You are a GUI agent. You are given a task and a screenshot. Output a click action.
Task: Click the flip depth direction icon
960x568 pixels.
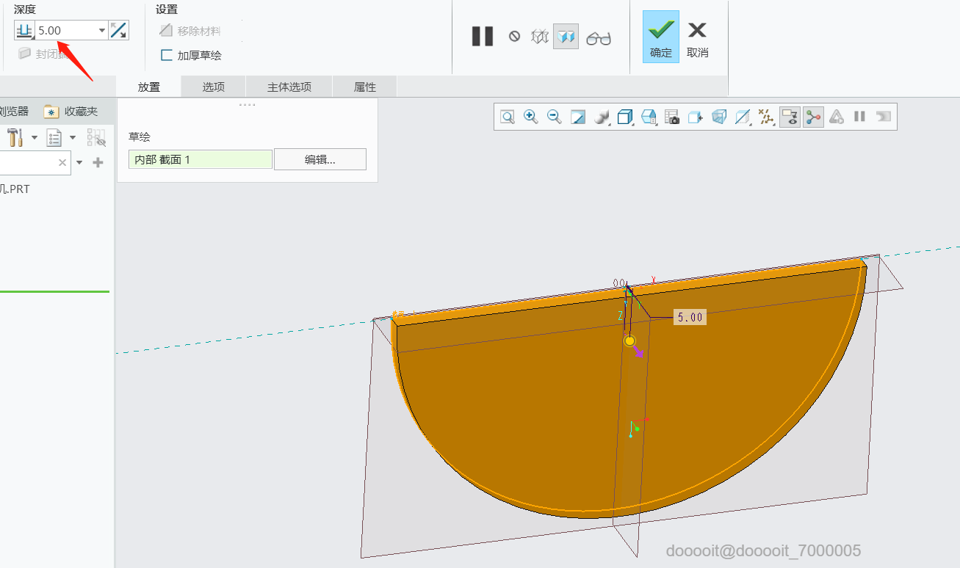click(118, 30)
